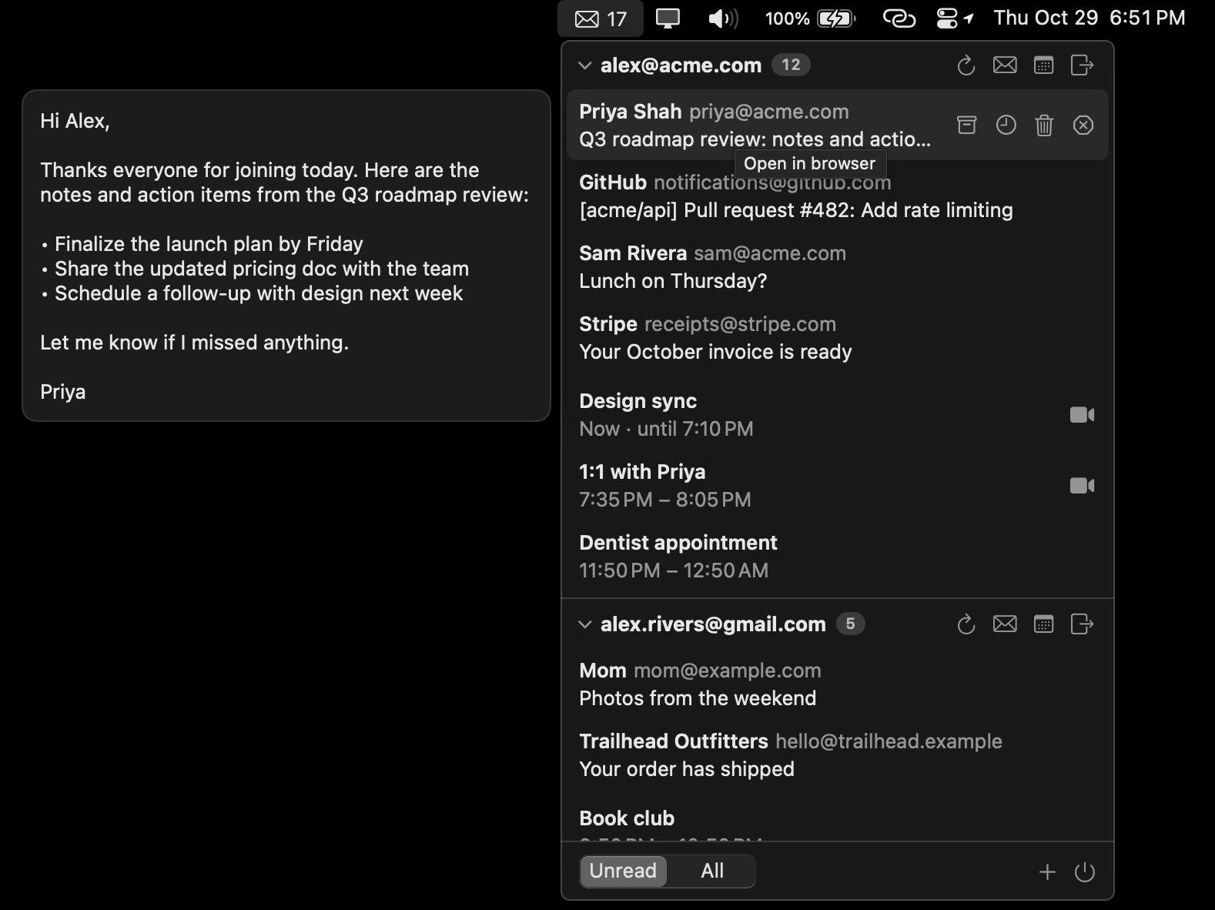Refresh the alex.rivers@gmail.com account

coord(966,624)
